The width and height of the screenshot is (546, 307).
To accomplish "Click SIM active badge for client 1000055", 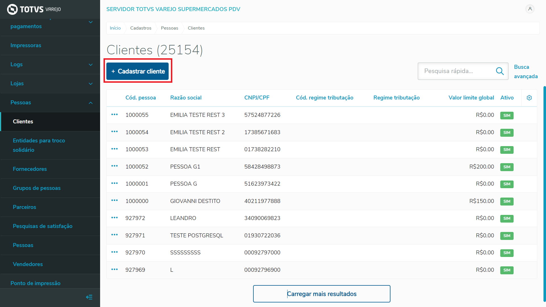I will click(x=506, y=115).
